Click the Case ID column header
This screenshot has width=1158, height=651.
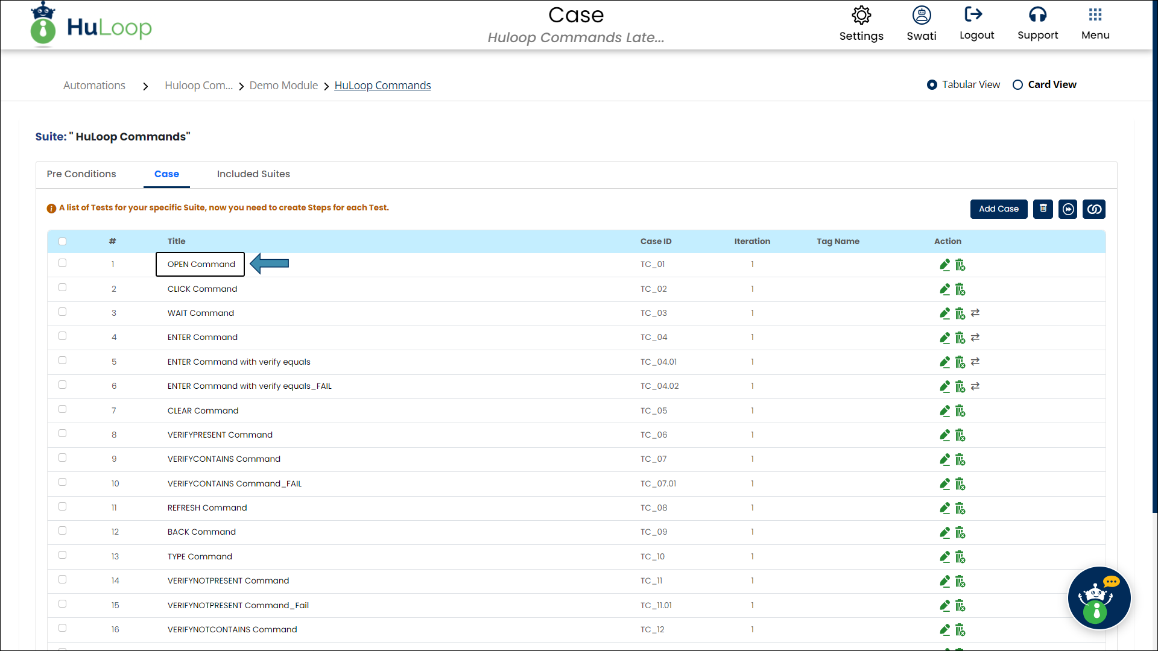[x=656, y=242]
